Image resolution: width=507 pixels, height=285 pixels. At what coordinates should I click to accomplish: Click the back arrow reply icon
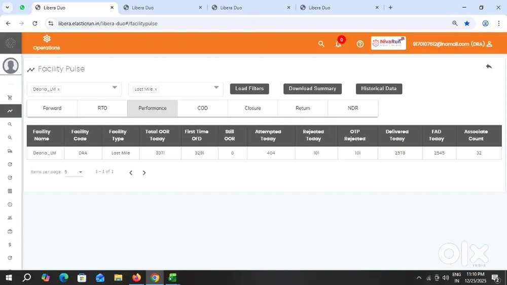489,66
